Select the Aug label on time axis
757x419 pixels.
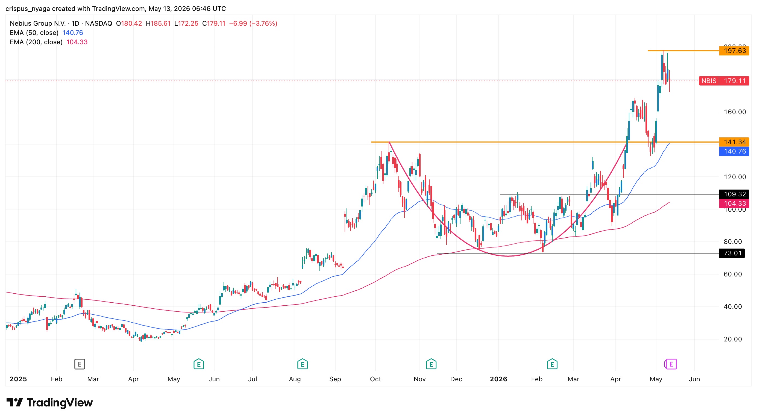pyautogui.click(x=295, y=379)
